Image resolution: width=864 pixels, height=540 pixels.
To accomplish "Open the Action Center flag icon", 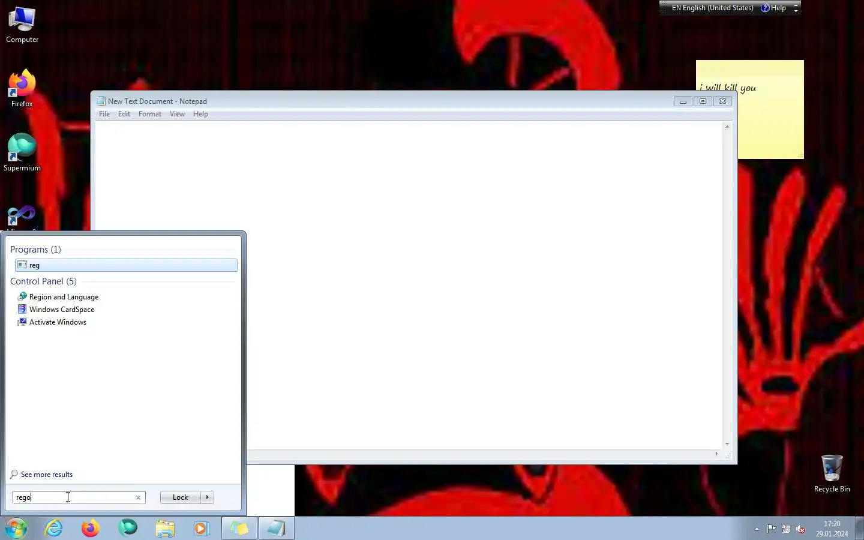I will click(x=771, y=529).
